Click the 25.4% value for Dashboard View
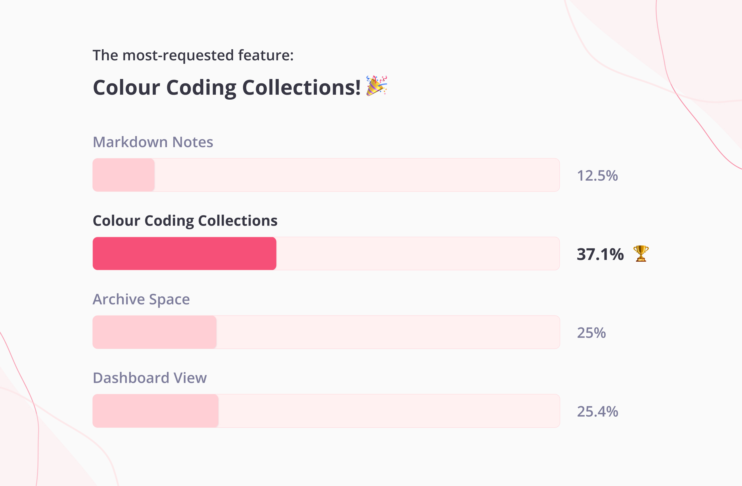Image resolution: width=742 pixels, height=486 pixels. point(597,411)
